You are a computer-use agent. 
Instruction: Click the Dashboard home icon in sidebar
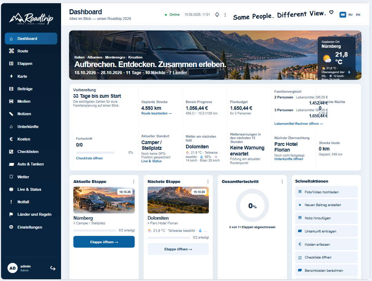tap(11, 39)
